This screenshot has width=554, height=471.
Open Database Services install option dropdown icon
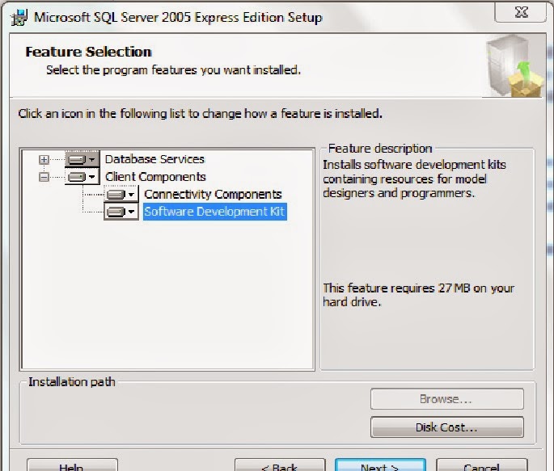point(82,159)
